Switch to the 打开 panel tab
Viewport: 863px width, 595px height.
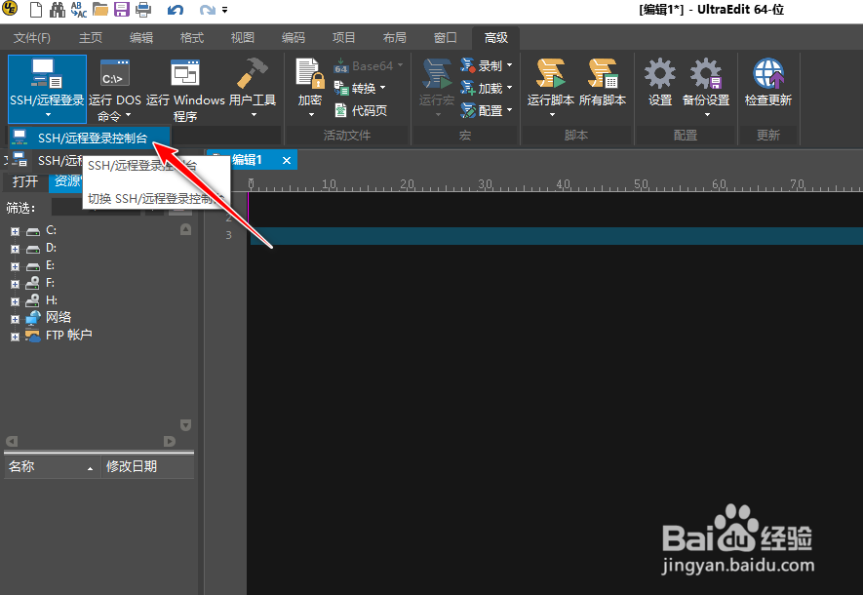point(25,181)
